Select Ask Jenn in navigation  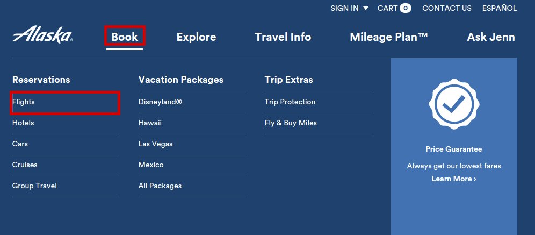pyautogui.click(x=490, y=37)
